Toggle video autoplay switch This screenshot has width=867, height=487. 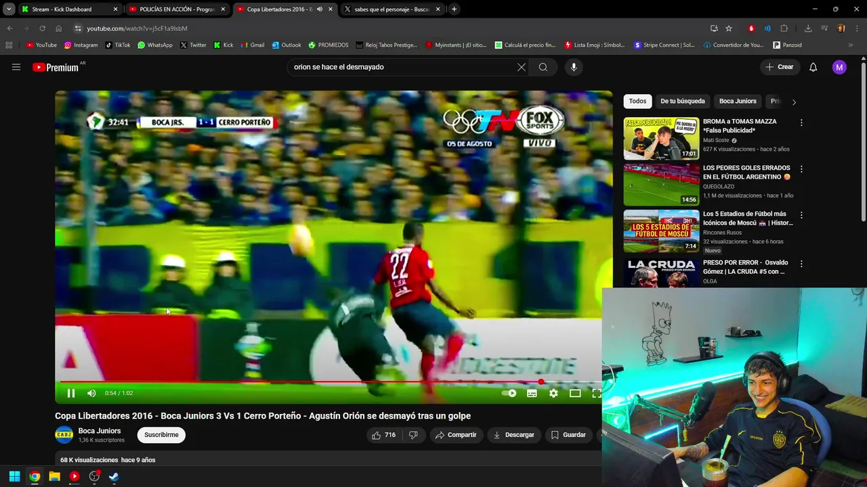pyautogui.click(x=509, y=393)
